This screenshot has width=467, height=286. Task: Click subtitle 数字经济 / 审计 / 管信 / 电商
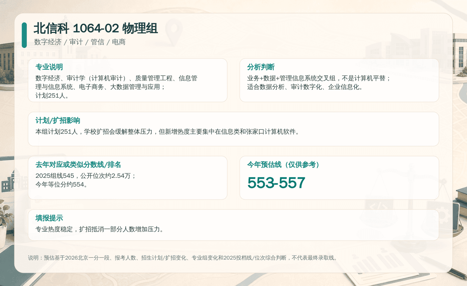click(x=80, y=42)
